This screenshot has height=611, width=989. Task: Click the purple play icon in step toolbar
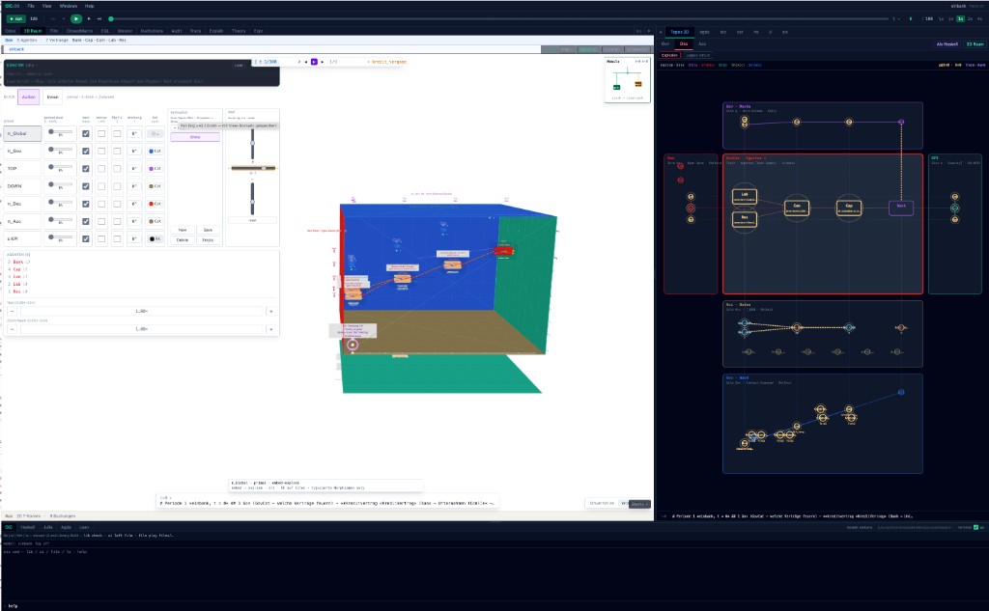(x=314, y=62)
